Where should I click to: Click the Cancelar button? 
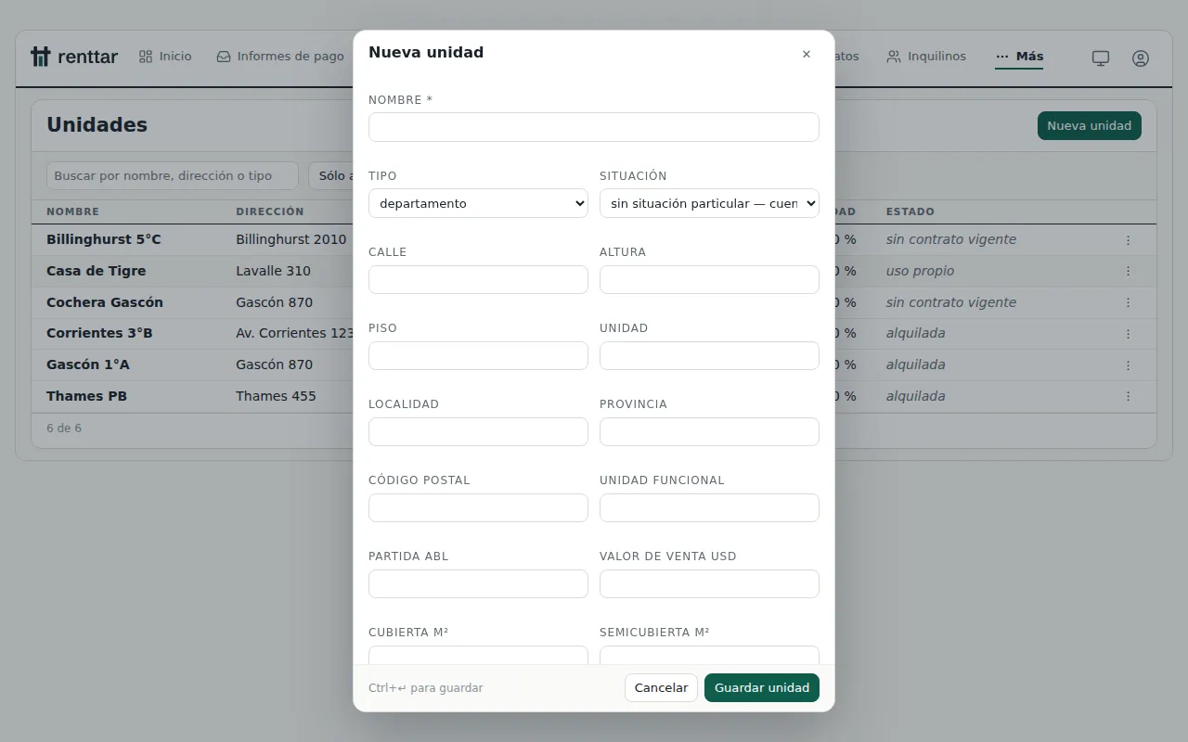pos(661,687)
